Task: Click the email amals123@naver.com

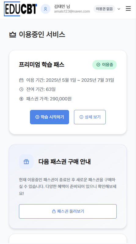Action: pos(72,11)
